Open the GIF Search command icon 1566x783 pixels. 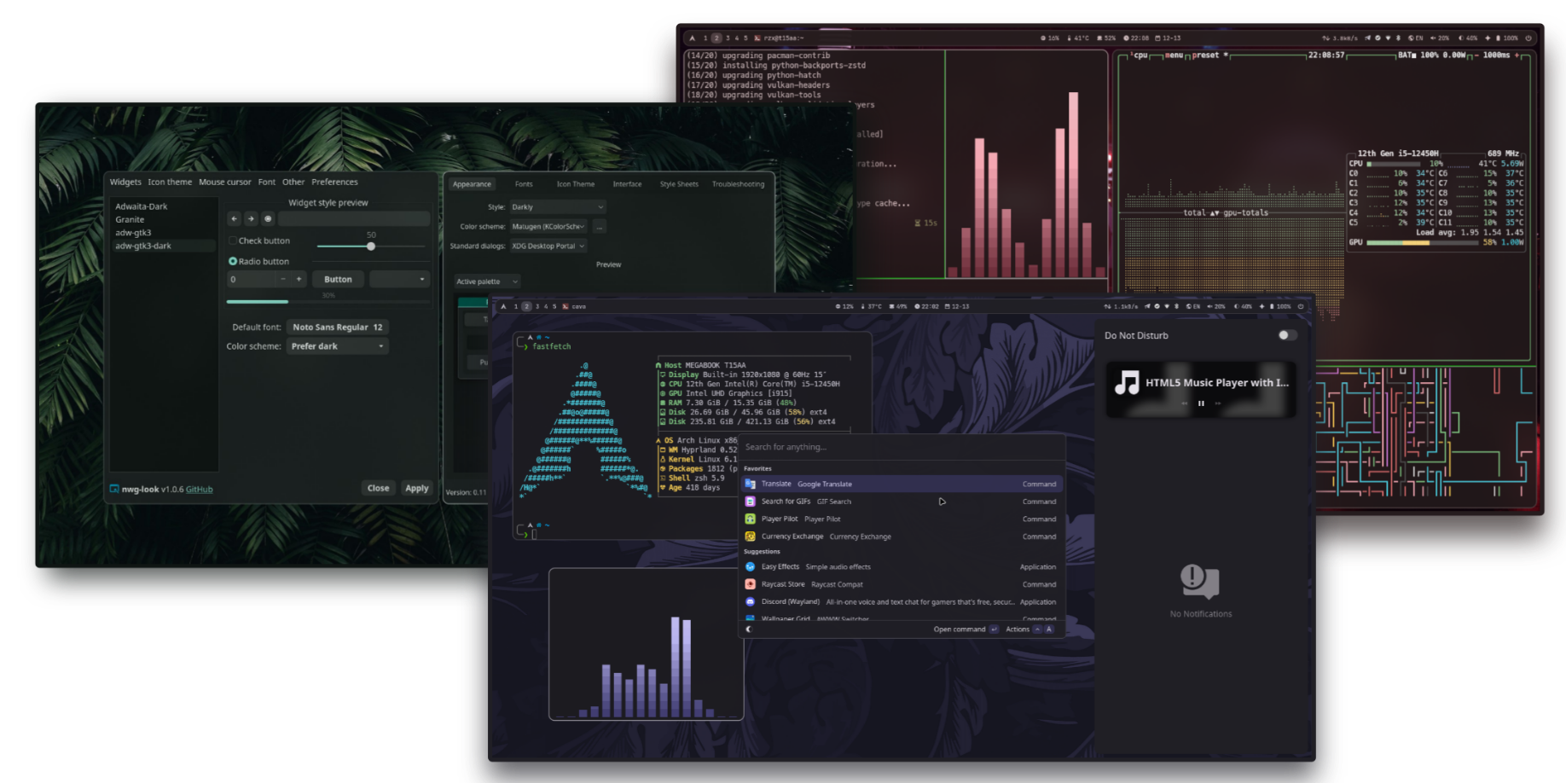tap(751, 502)
